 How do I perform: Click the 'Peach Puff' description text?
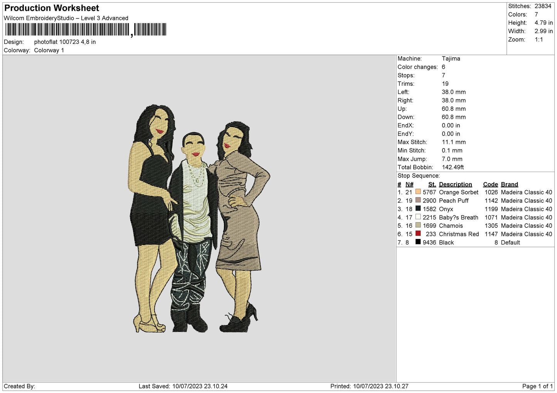[454, 201]
